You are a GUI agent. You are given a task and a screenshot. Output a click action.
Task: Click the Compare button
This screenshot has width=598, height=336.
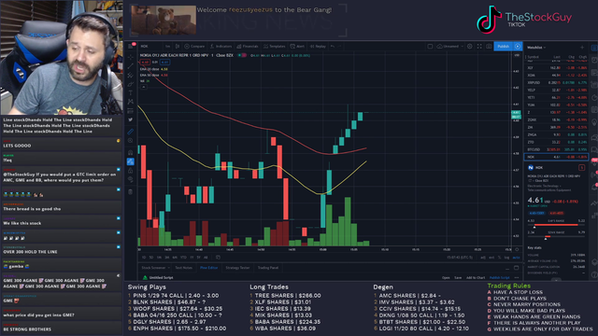tap(194, 46)
